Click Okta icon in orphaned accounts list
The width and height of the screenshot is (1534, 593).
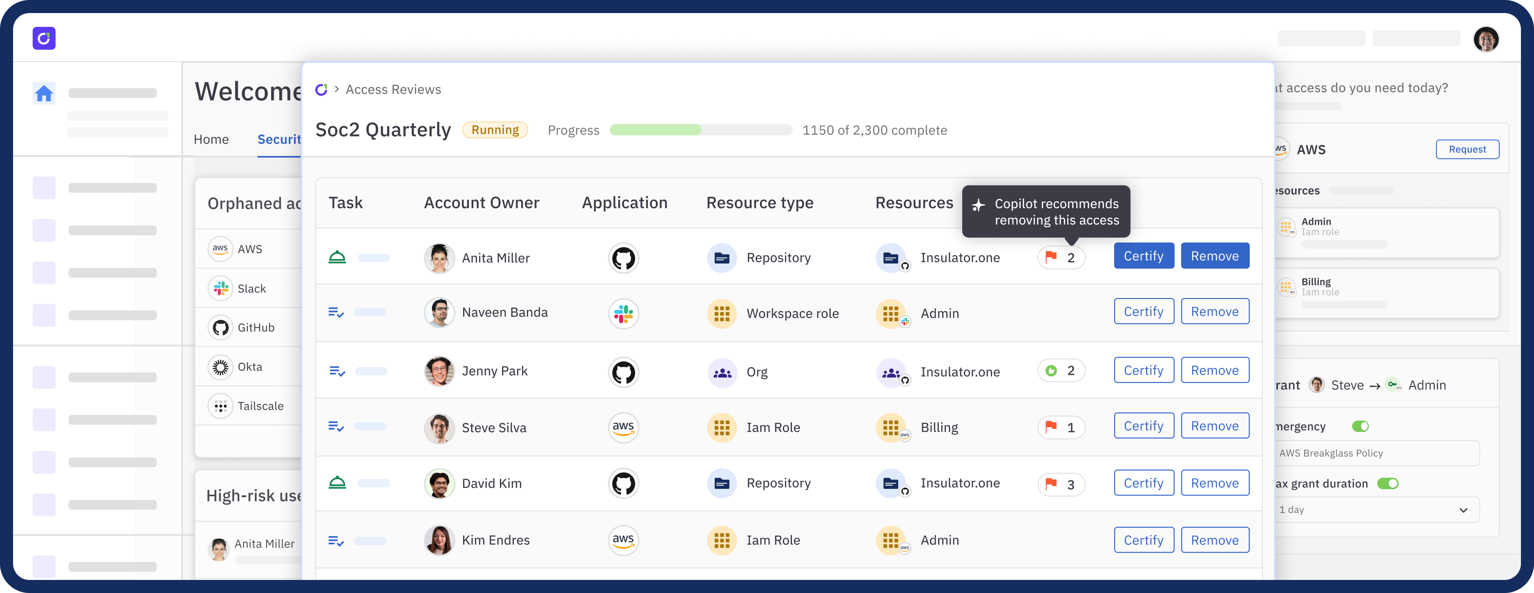pos(220,367)
